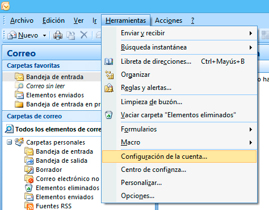
Task: Click the Nuevo mail icon in toolbar
Action: 12,35
